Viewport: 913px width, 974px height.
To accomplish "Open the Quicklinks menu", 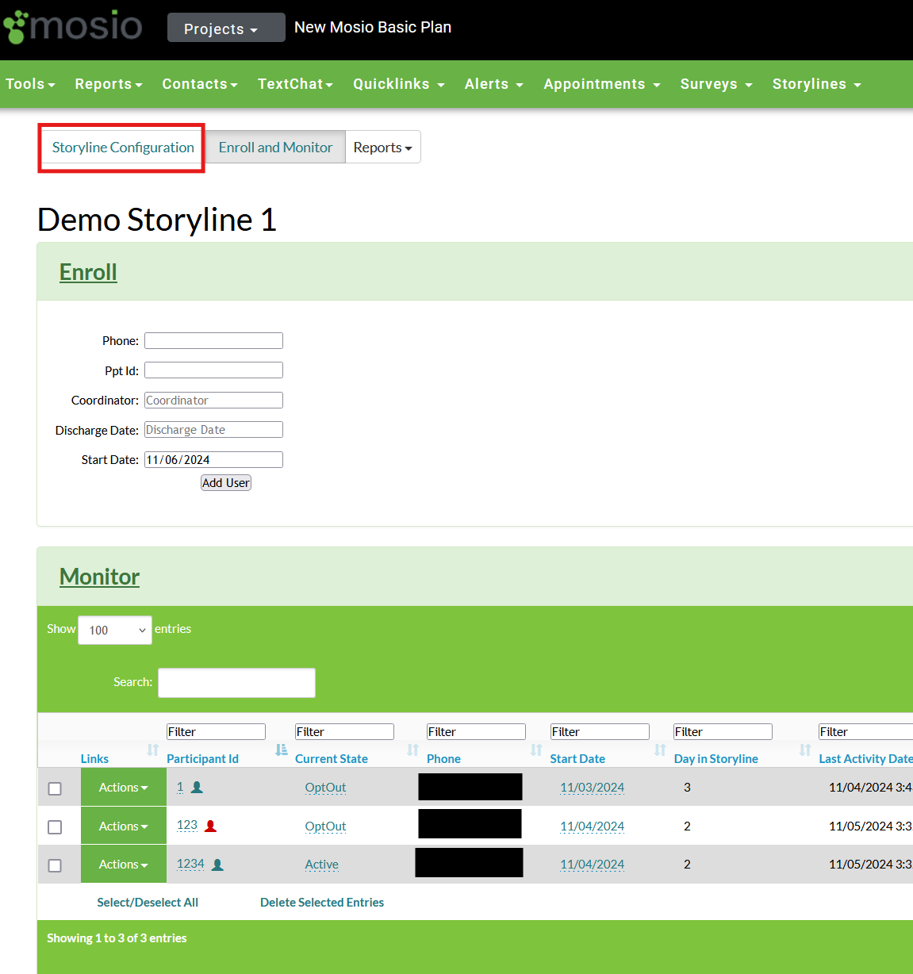I will 399,84.
